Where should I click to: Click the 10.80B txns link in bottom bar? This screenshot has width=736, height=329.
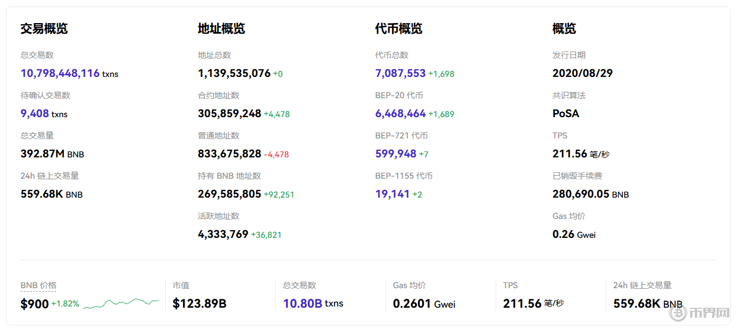(303, 304)
